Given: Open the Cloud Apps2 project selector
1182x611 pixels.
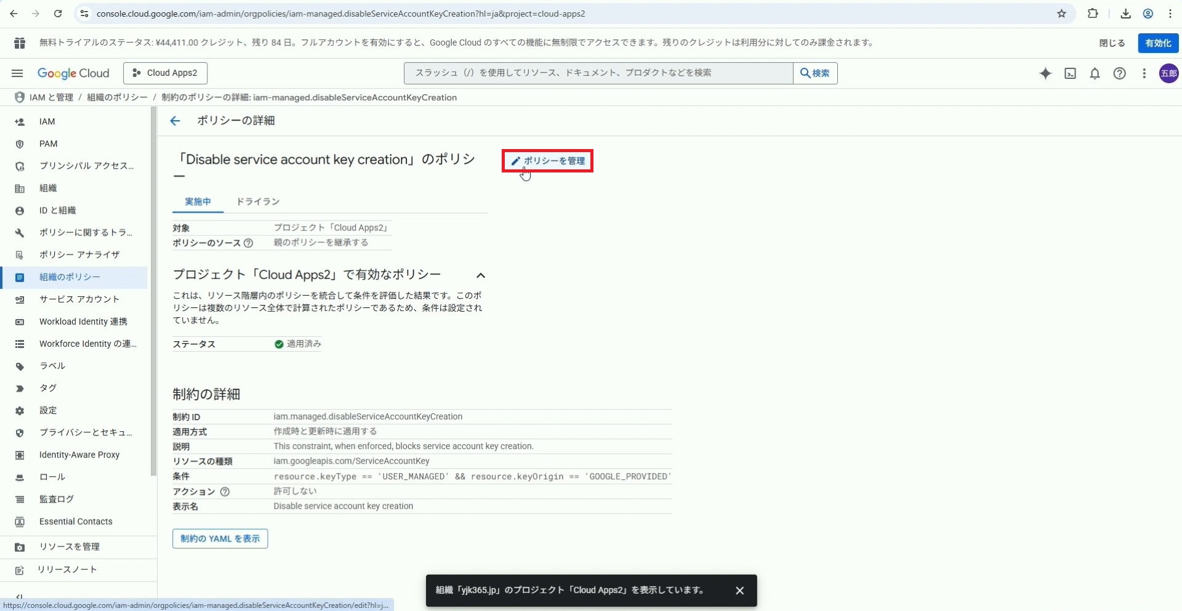Looking at the screenshot, I should coord(165,73).
